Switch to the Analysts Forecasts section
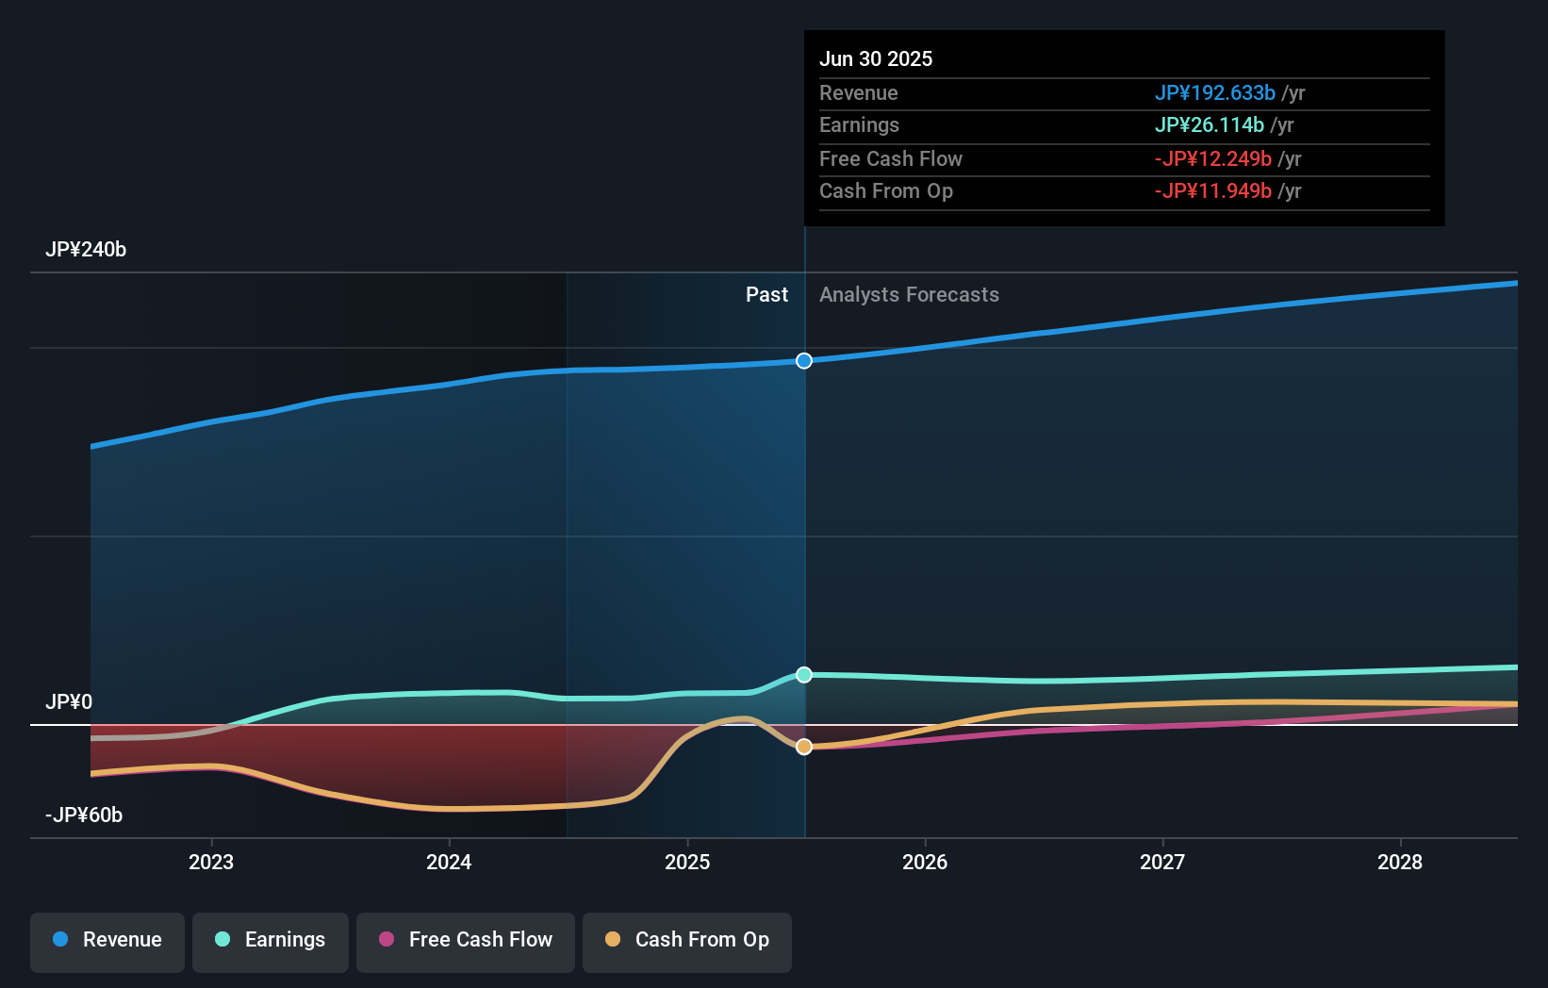The height and width of the screenshot is (988, 1548). [x=909, y=294]
